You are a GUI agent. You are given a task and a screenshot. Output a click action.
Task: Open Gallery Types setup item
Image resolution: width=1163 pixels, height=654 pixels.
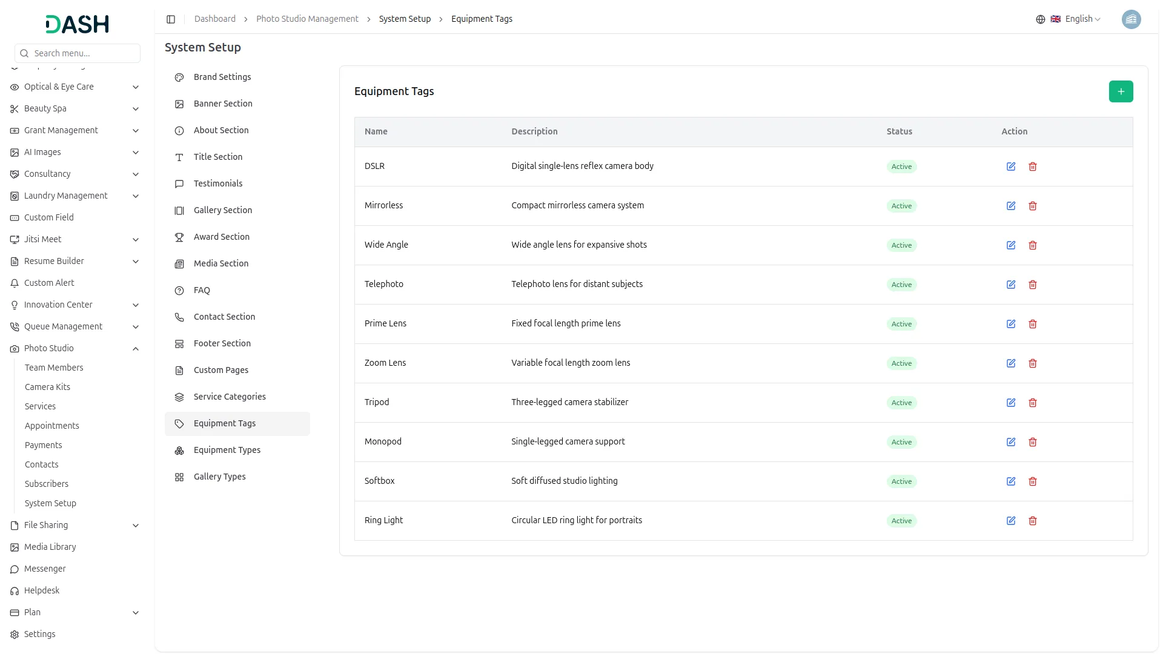pos(237,477)
